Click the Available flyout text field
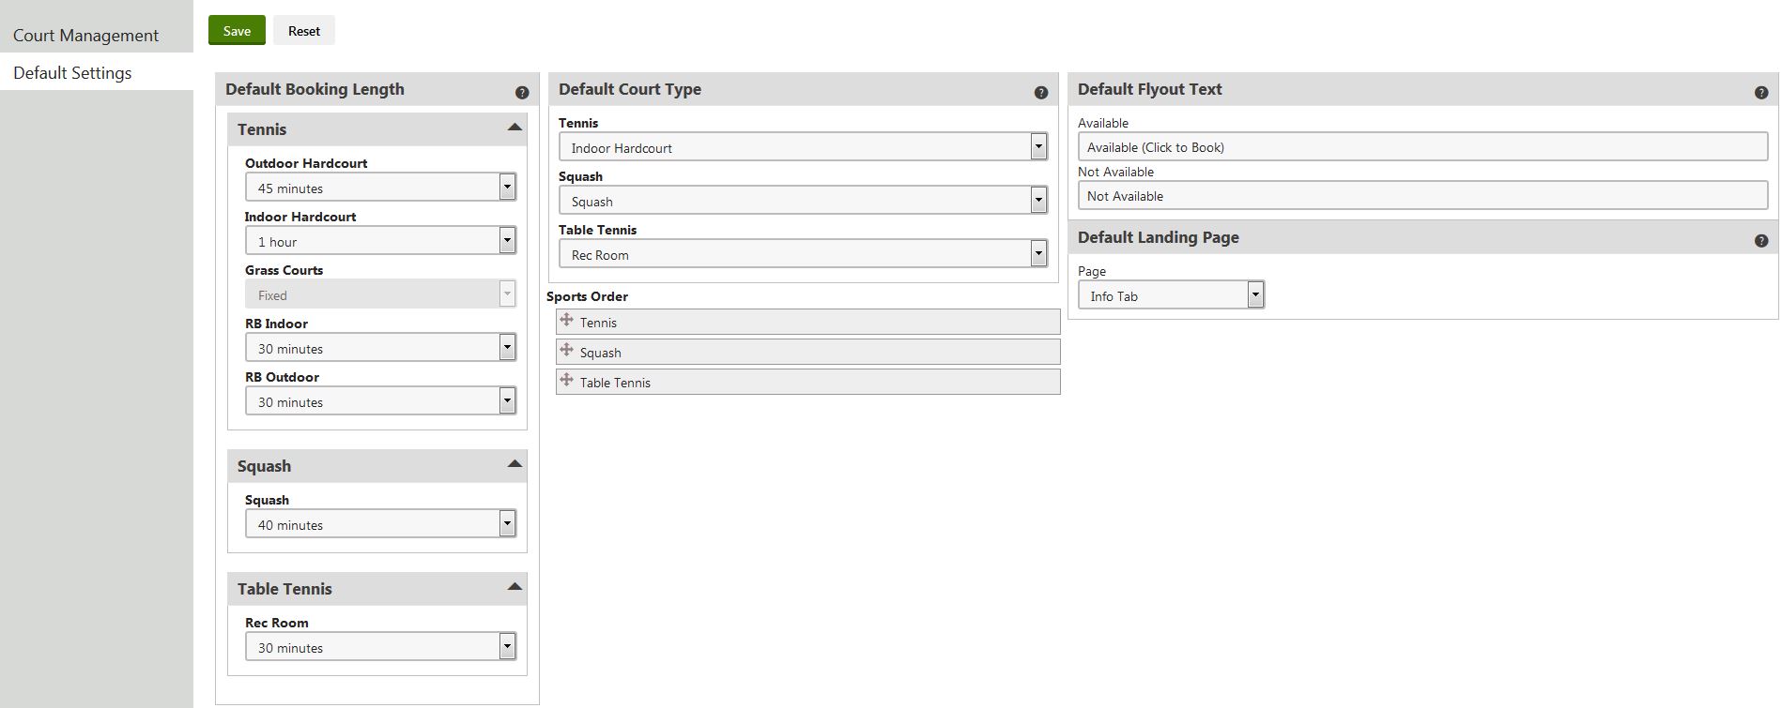The width and height of the screenshot is (1782, 708). [1421, 147]
